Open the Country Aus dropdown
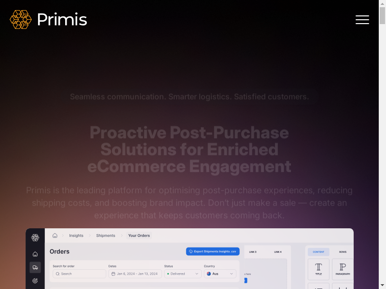Screen dimensions: 386x289 (221, 274)
